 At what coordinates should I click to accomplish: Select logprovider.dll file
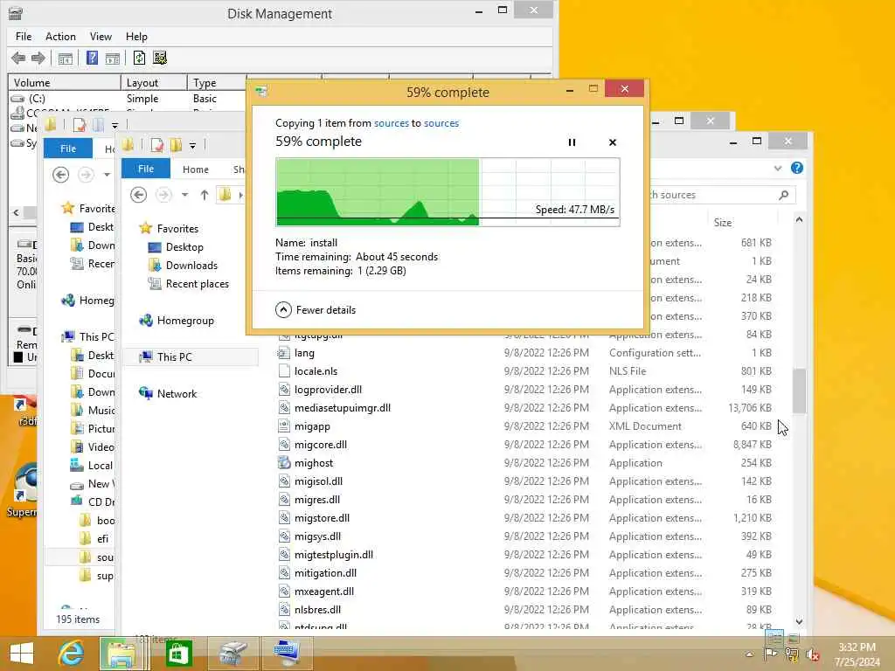click(x=328, y=390)
